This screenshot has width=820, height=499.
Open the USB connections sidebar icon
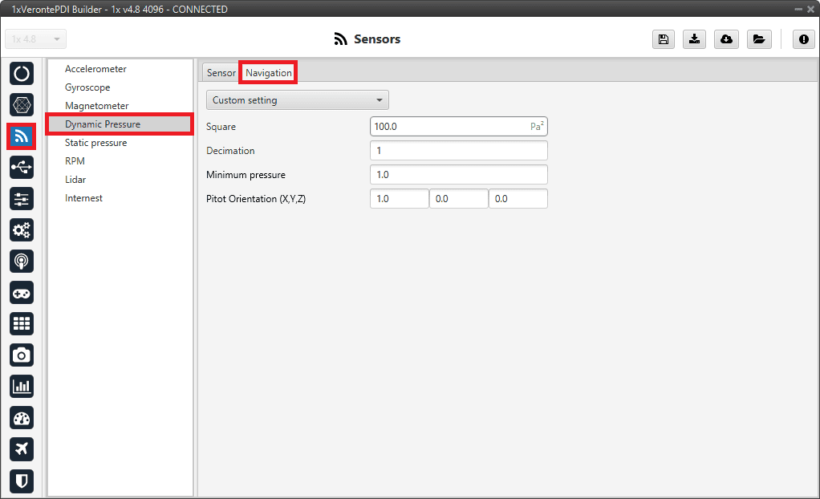[22, 167]
